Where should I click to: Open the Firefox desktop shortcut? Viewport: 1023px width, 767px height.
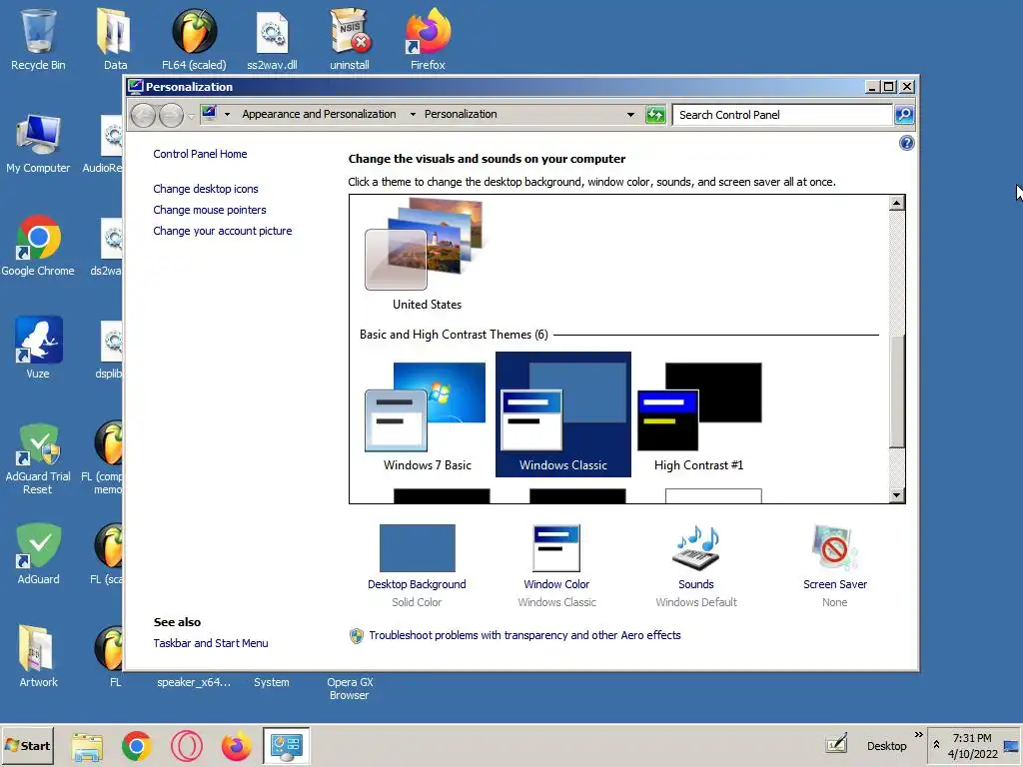[x=428, y=39]
